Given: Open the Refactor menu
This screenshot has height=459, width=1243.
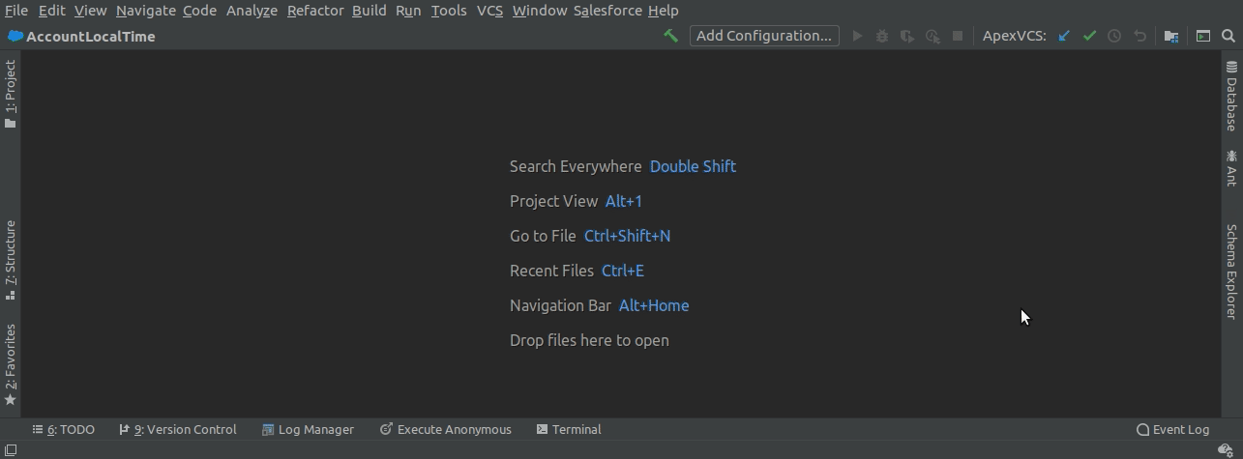Looking at the screenshot, I should (315, 11).
